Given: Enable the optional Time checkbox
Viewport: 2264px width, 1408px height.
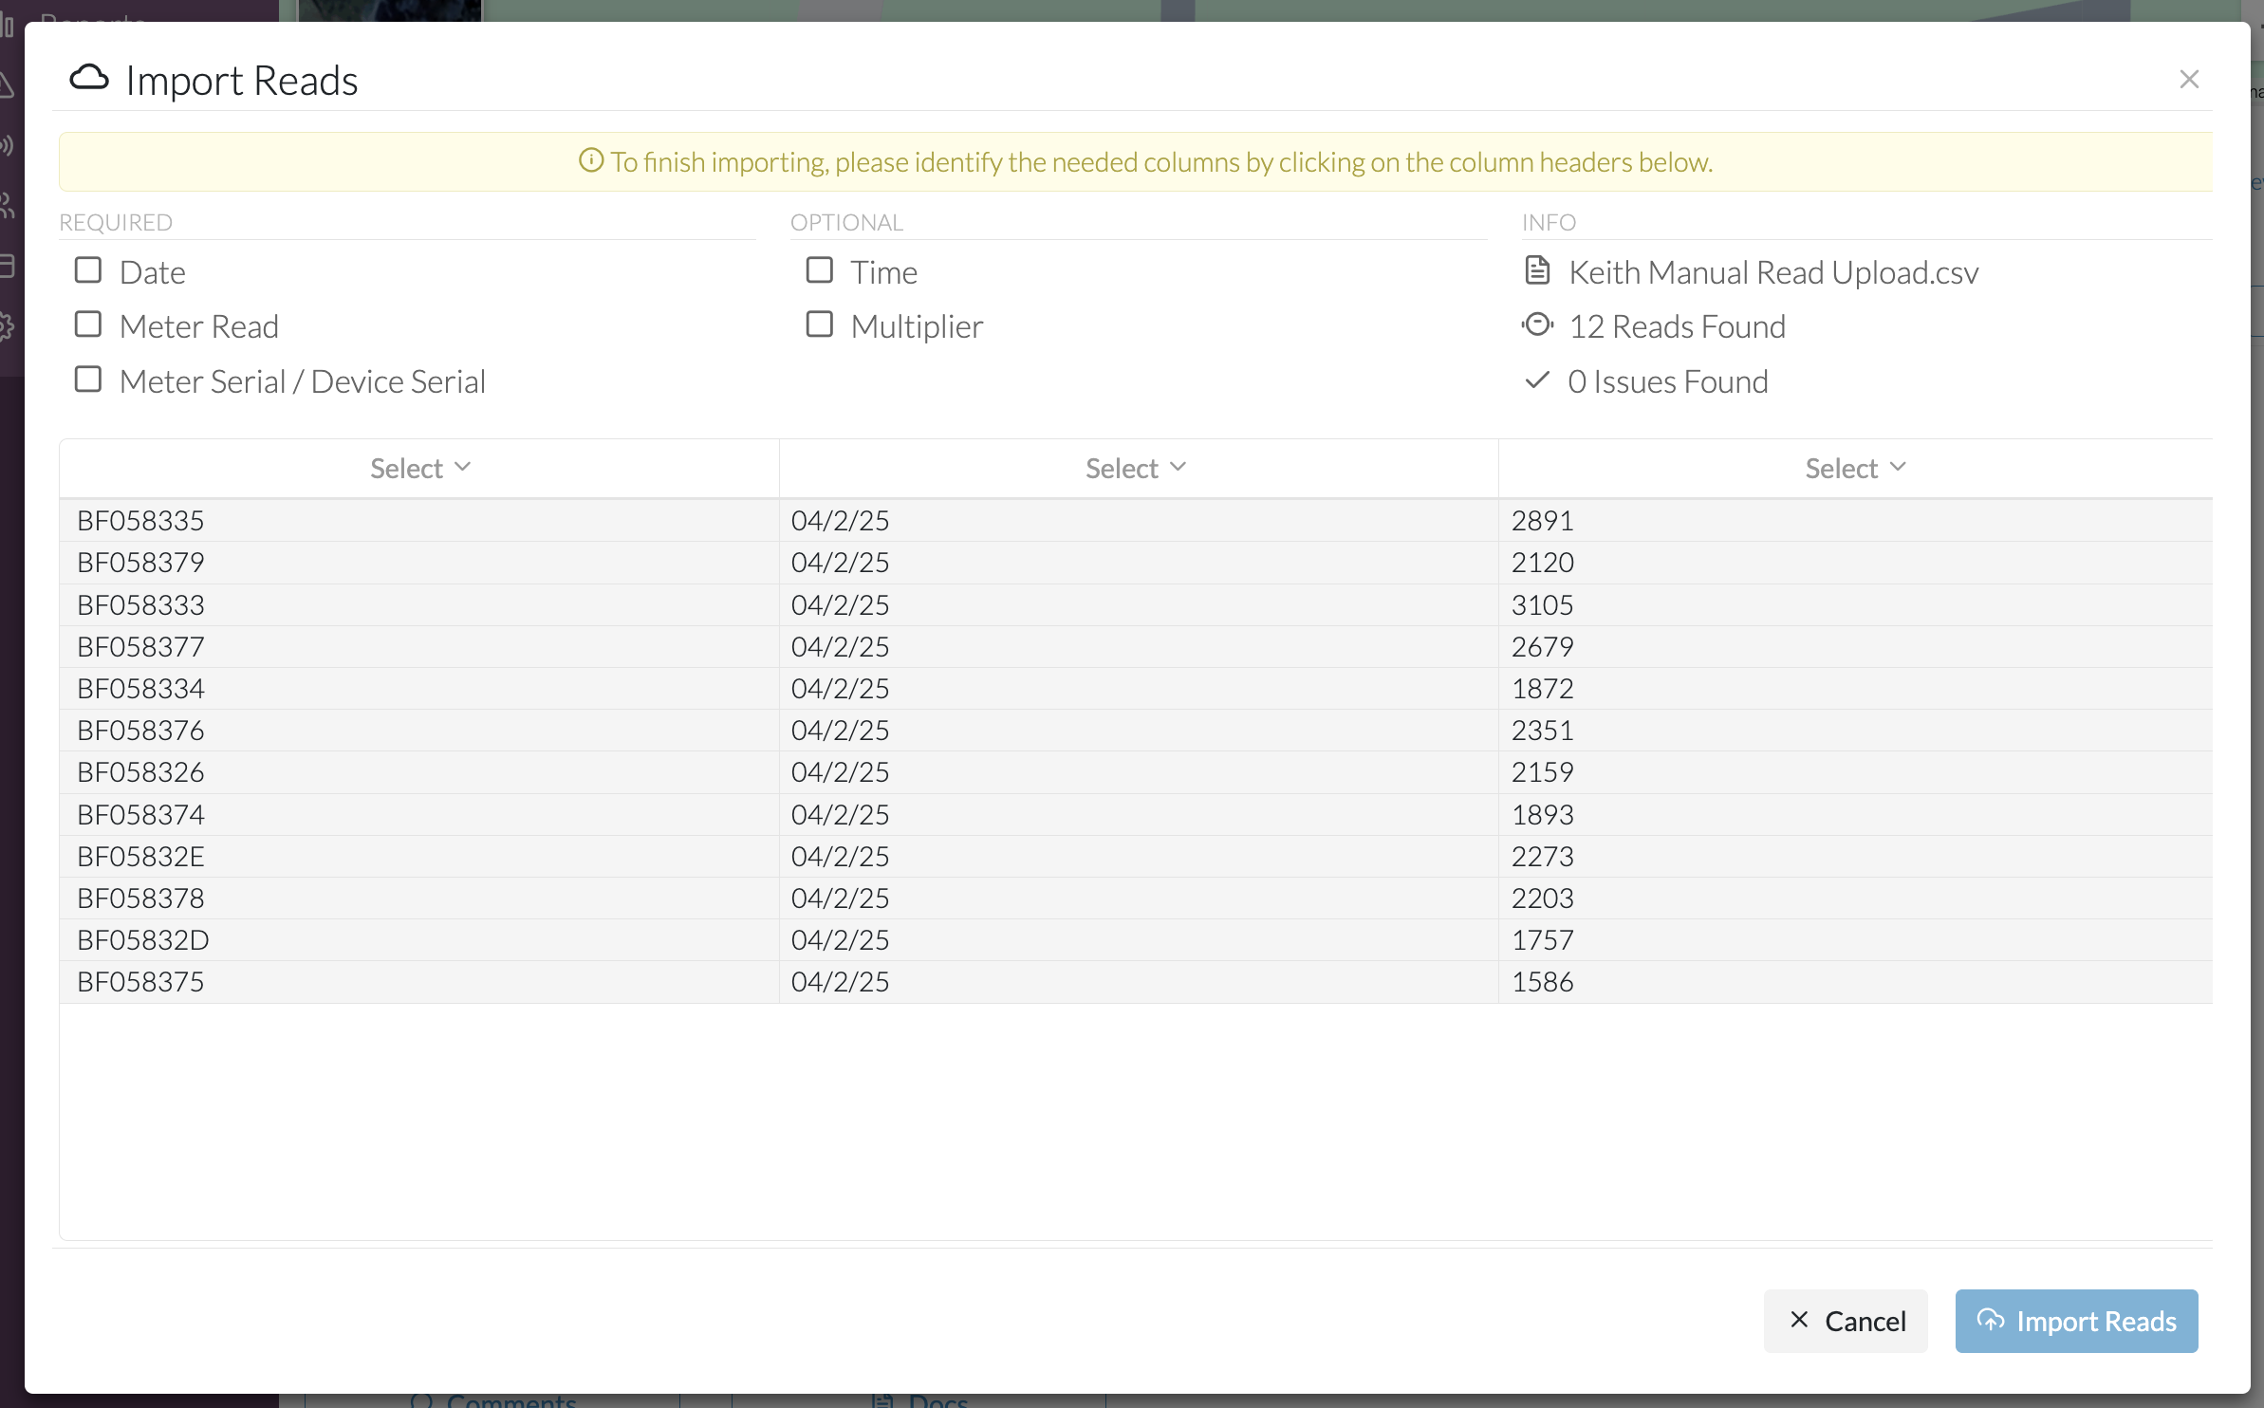Looking at the screenshot, I should click(820, 270).
